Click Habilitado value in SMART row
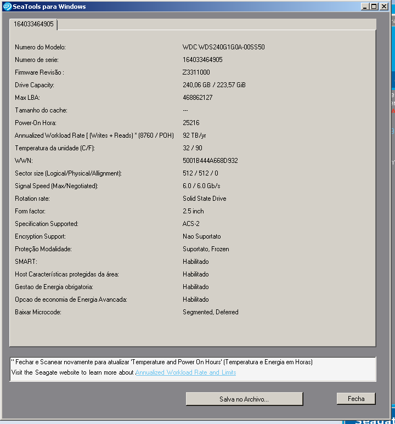This screenshot has width=395, height=424. (x=196, y=262)
